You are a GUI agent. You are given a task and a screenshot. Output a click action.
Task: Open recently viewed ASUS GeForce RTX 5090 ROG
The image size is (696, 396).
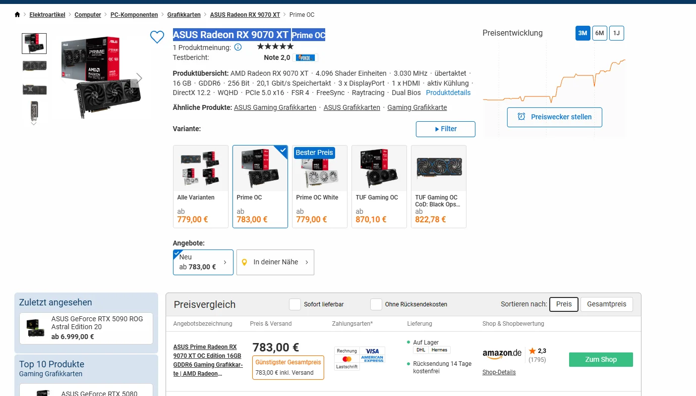tap(86, 328)
